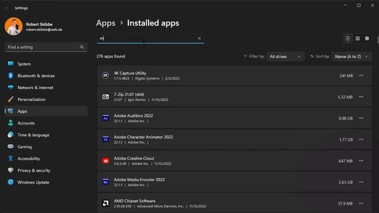Click the Adobe Media Encoder app icon
The height and width of the screenshot is (213, 379).
click(x=105, y=182)
